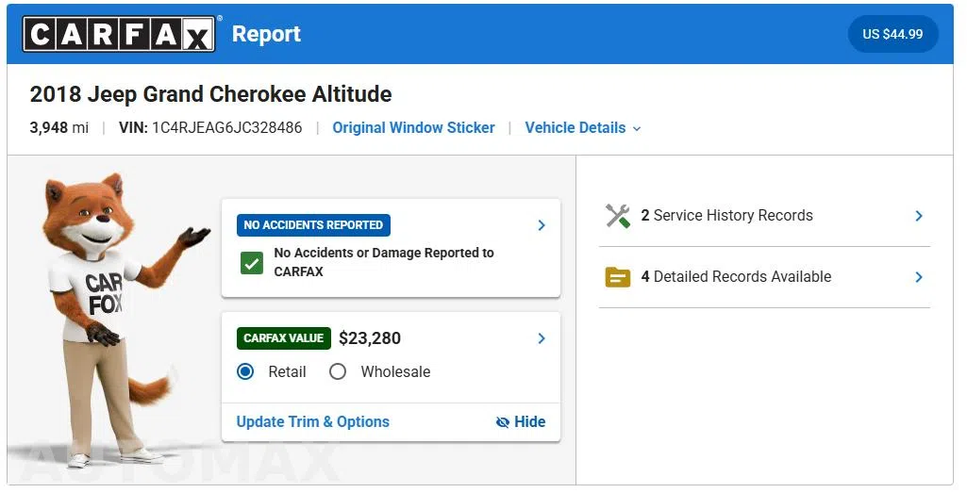
Task: Click 2 Service History Records text
Action: pos(727,216)
